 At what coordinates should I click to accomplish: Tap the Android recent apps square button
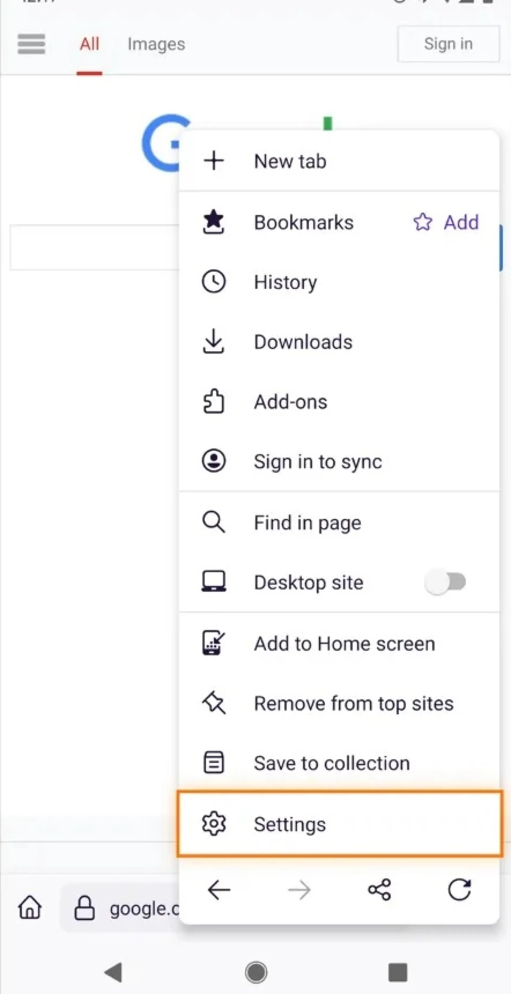pyautogui.click(x=398, y=972)
